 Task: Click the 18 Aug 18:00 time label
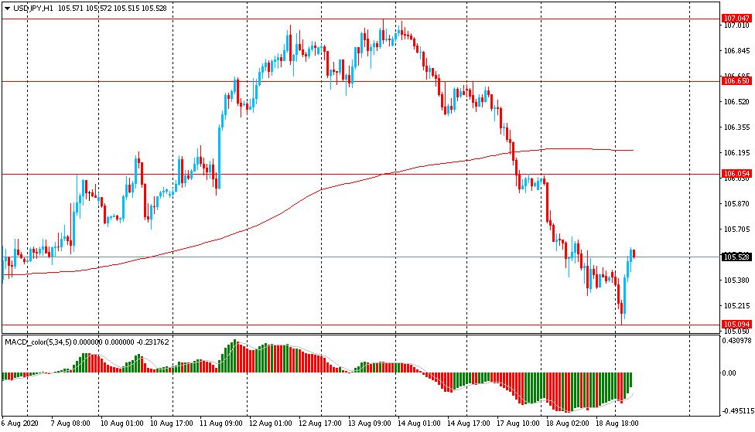coord(617,423)
